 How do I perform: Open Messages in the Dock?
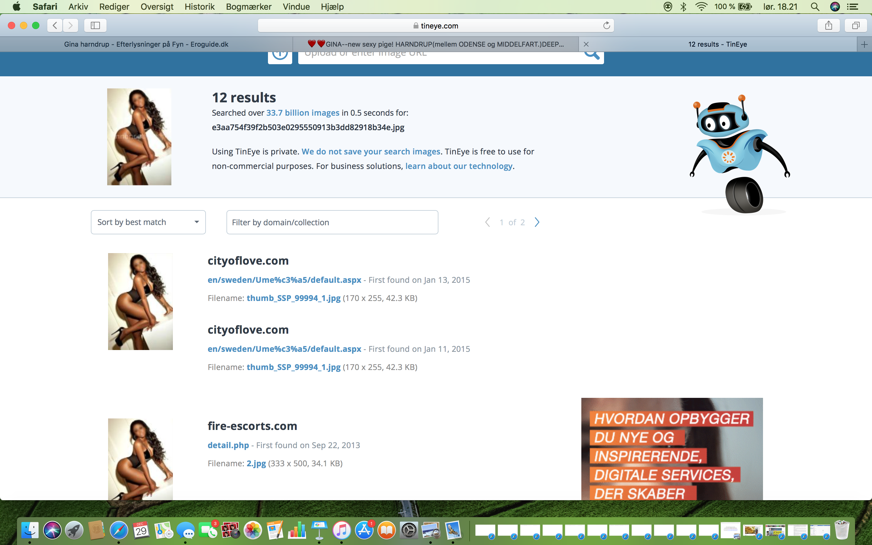pyautogui.click(x=186, y=530)
